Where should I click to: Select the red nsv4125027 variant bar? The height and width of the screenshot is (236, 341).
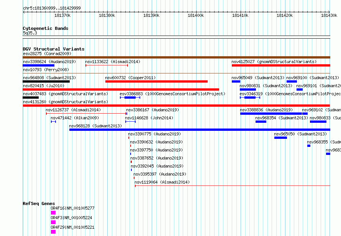coord(281,65)
